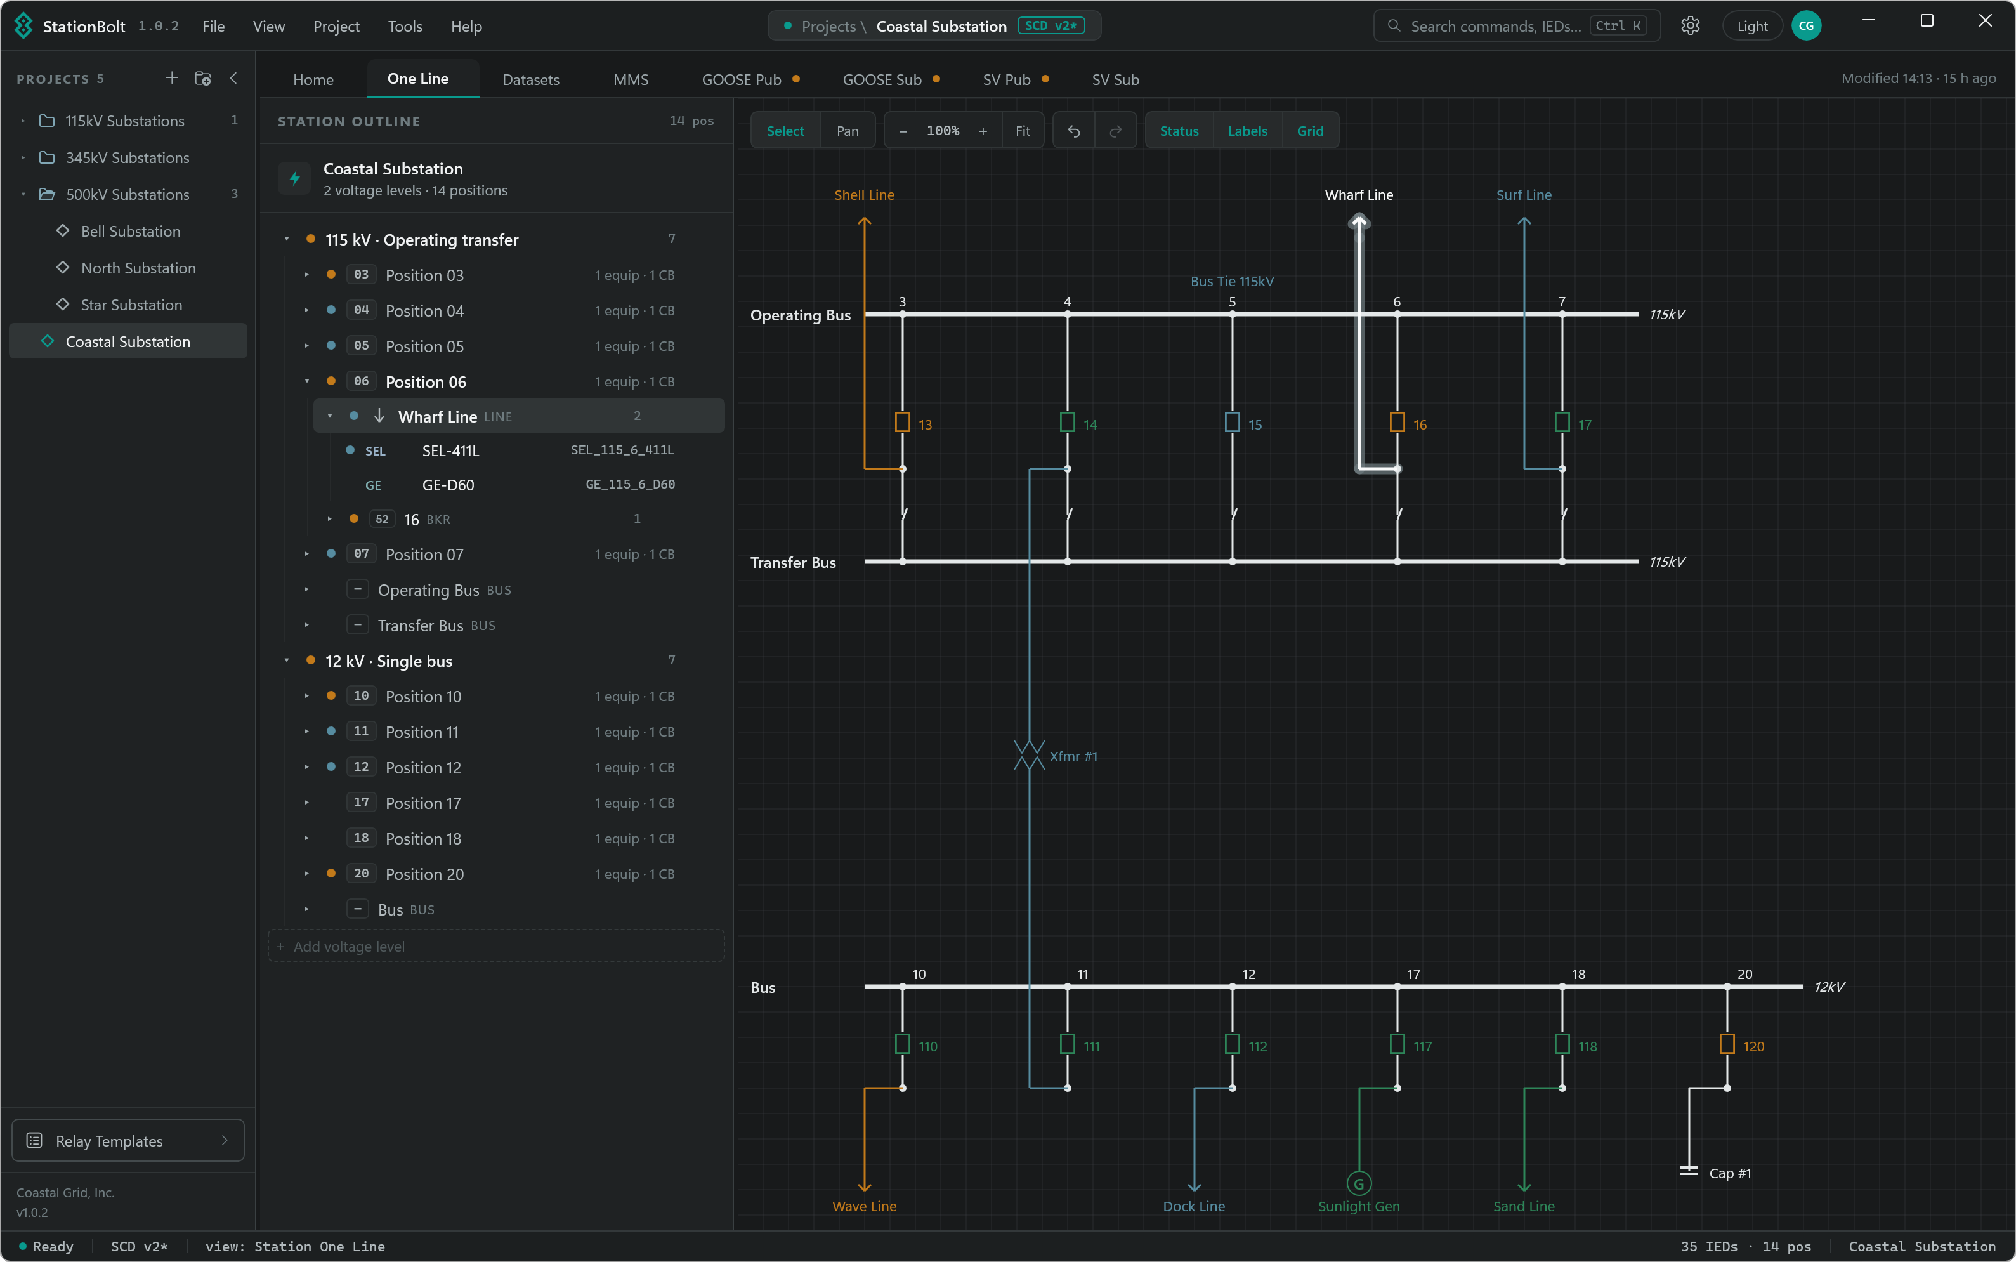
Task: Switch to Light theme
Action: point(1752,26)
